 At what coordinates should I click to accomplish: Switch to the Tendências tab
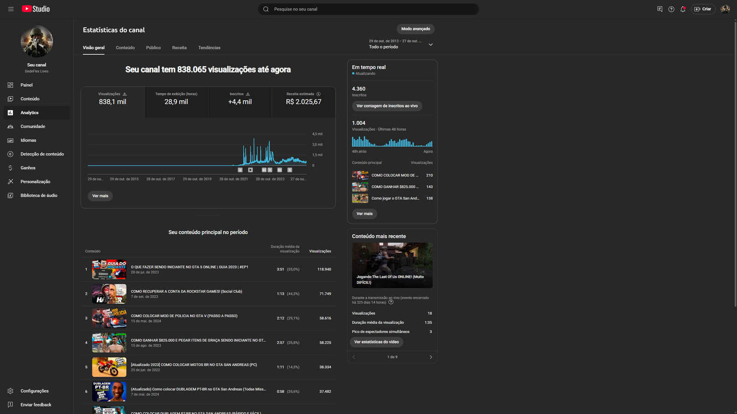[x=209, y=48]
